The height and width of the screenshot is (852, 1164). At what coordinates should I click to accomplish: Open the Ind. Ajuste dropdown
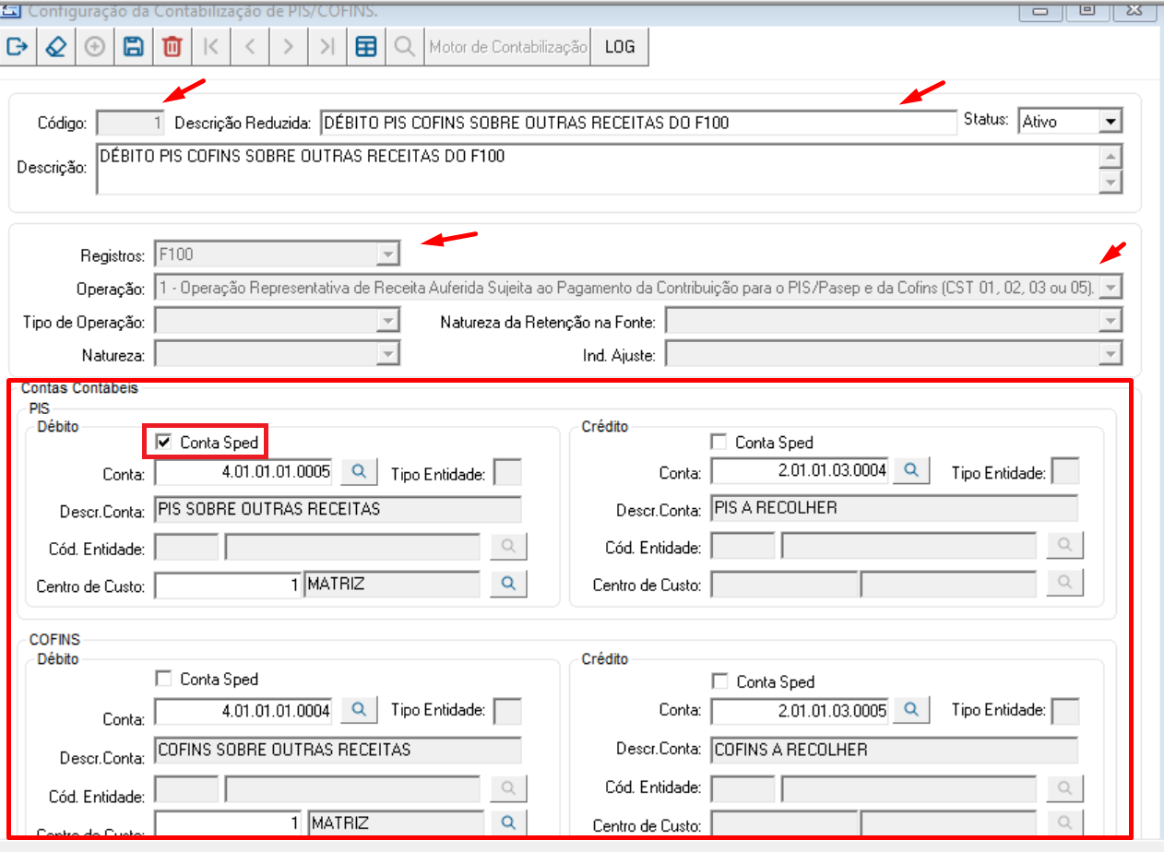pos(1111,354)
